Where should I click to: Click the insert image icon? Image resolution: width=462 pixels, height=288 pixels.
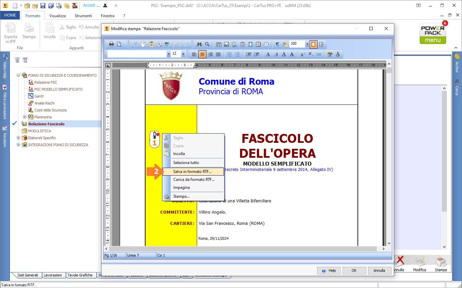coord(227,44)
